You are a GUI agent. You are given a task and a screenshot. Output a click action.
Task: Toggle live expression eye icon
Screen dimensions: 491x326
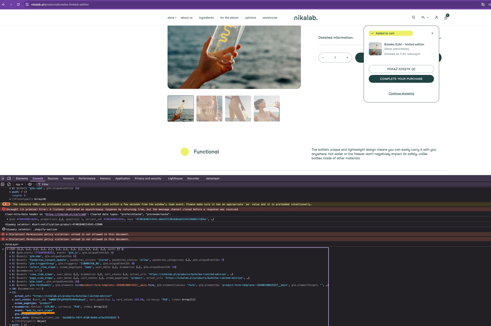(x=30, y=184)
